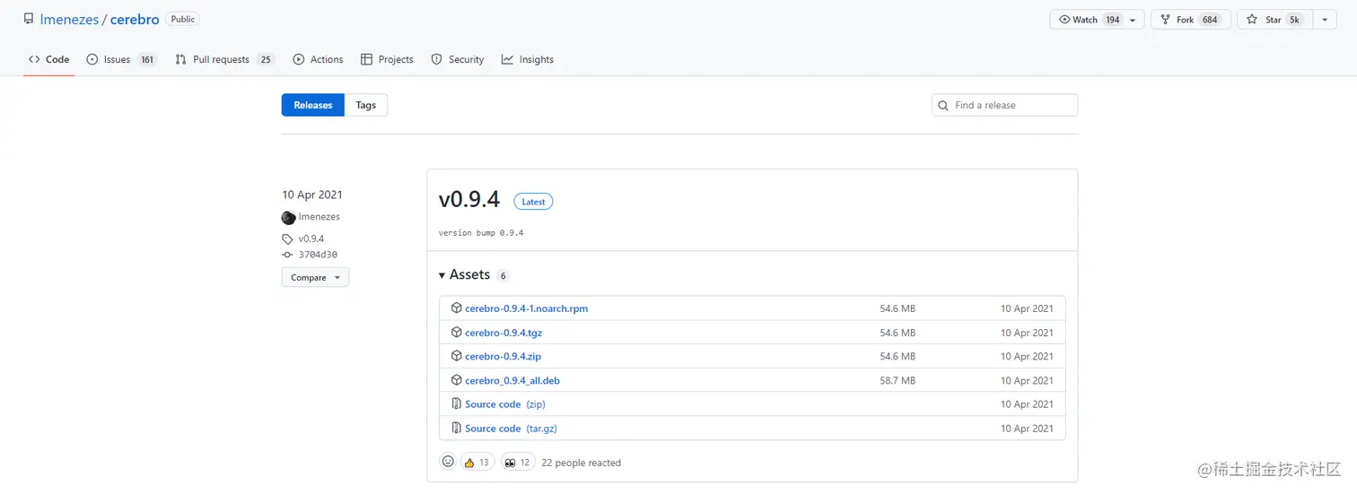Open commit 3704d30
1357x494 pixels.
pyautogui.click(x=318, y=255)
